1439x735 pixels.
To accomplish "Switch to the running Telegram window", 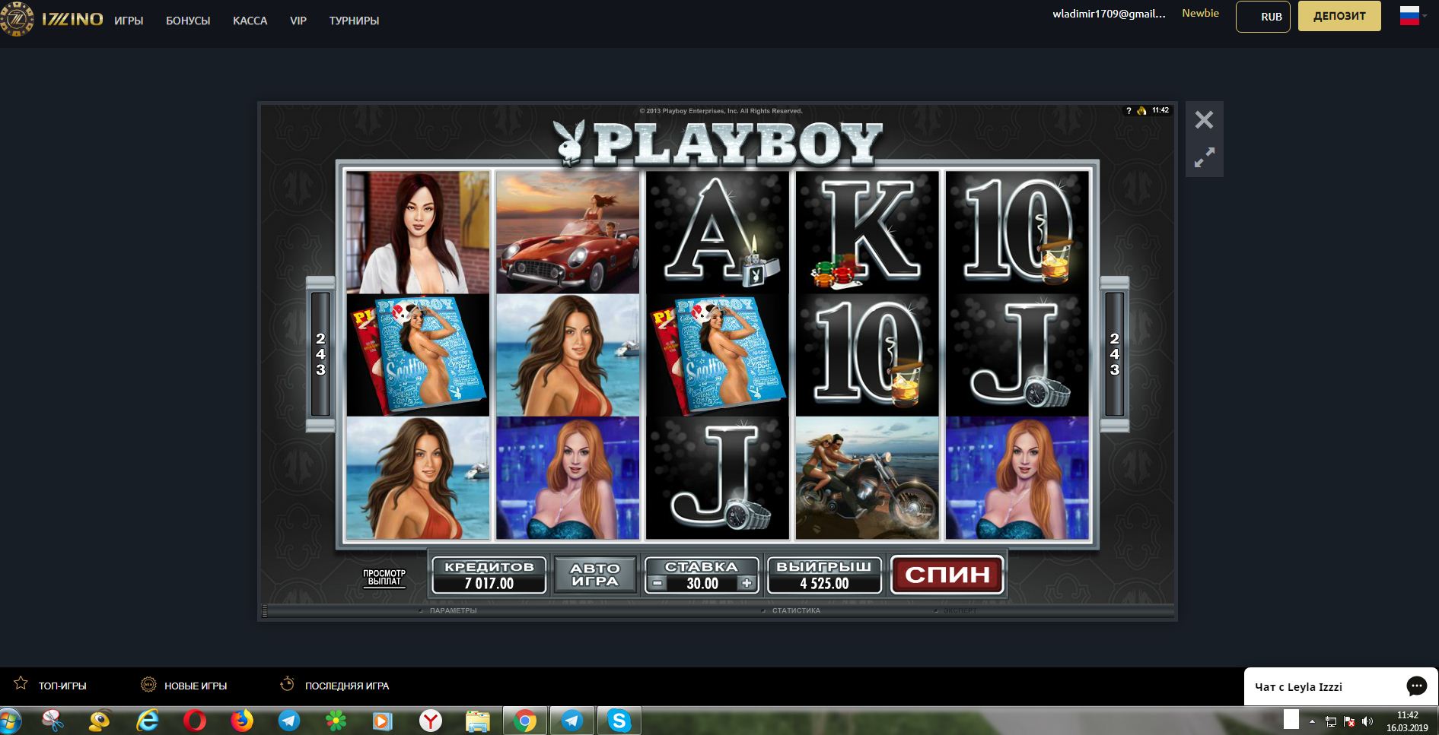I will coord(572,720).
